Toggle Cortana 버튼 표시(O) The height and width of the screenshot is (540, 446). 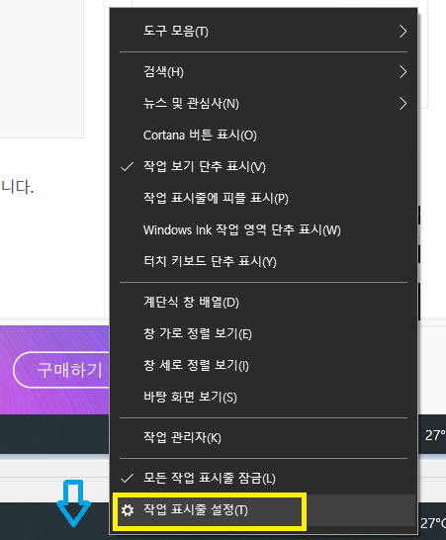pyautogui.click(x=263, y=135)
